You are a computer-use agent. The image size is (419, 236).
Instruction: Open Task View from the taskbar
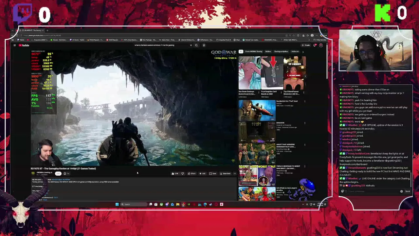(x=151, y=204)
